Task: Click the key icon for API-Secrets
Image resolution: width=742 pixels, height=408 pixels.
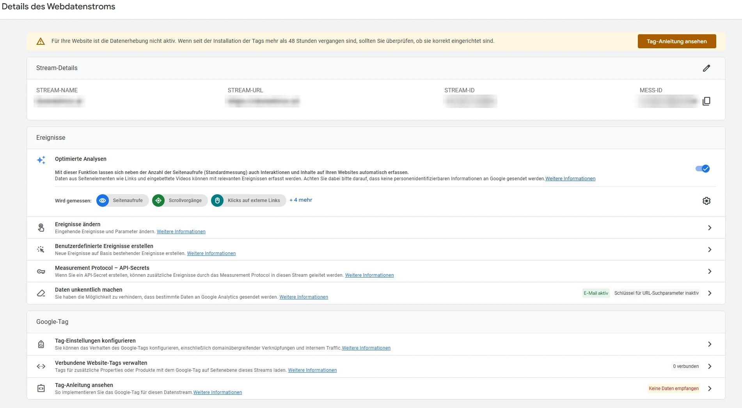Action: click(x=41, y=271)
